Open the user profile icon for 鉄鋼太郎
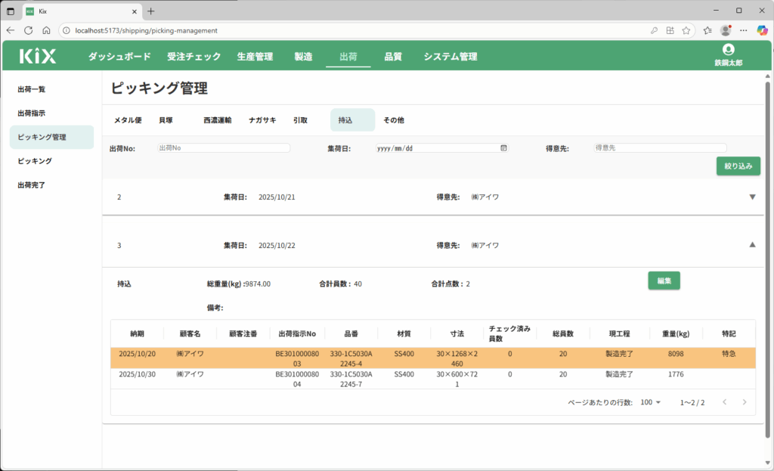The width and height of the screenshot is (774, 471). [x=728, y=50]
